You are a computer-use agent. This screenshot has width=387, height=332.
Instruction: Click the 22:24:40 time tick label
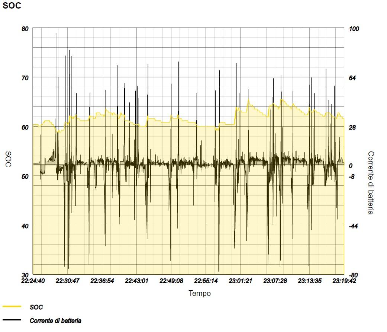[x=33, y=281]
